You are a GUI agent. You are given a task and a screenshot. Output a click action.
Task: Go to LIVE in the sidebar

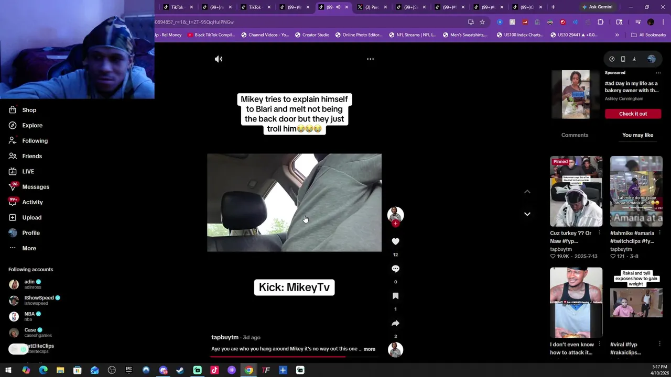click(x=28, y=171)
